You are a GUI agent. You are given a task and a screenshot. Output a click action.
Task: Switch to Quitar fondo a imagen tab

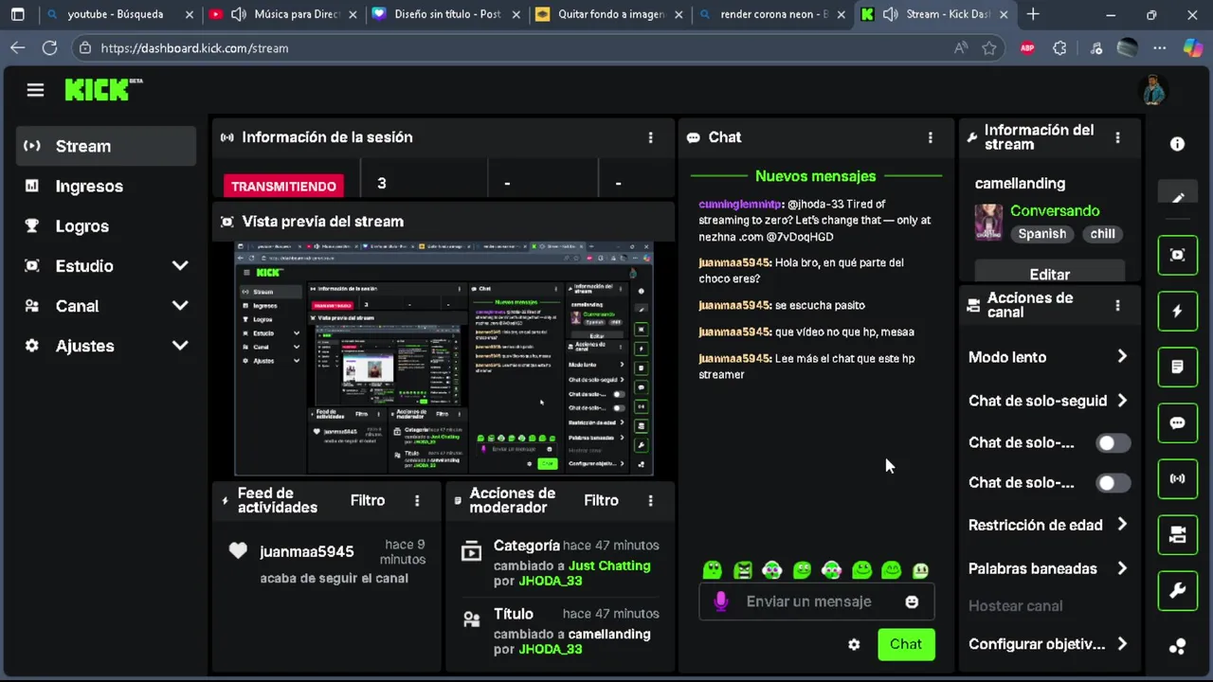611,14
